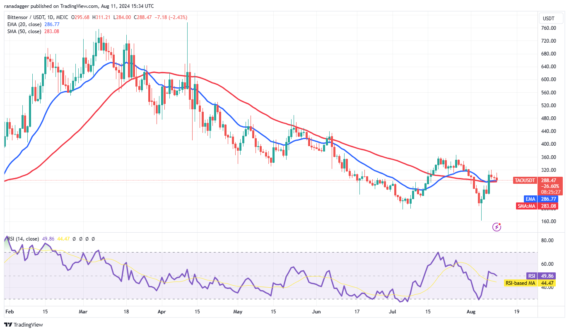Image resolution: width=569 pixels, height=332 pixels.
Task: Click the purple lightning bolt icon
Action: (497, 226)
